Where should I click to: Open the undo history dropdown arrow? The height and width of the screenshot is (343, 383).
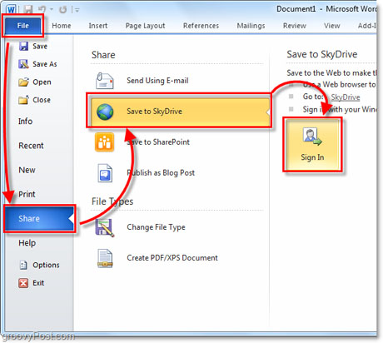52,10
